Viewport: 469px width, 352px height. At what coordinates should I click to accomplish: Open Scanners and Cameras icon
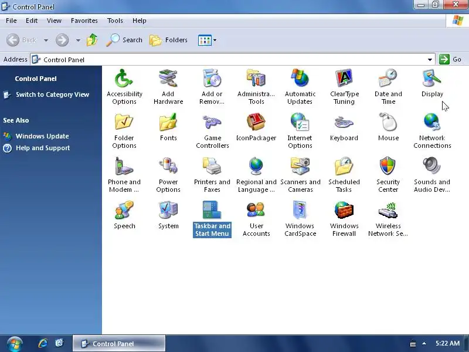[x=300, y=175]
